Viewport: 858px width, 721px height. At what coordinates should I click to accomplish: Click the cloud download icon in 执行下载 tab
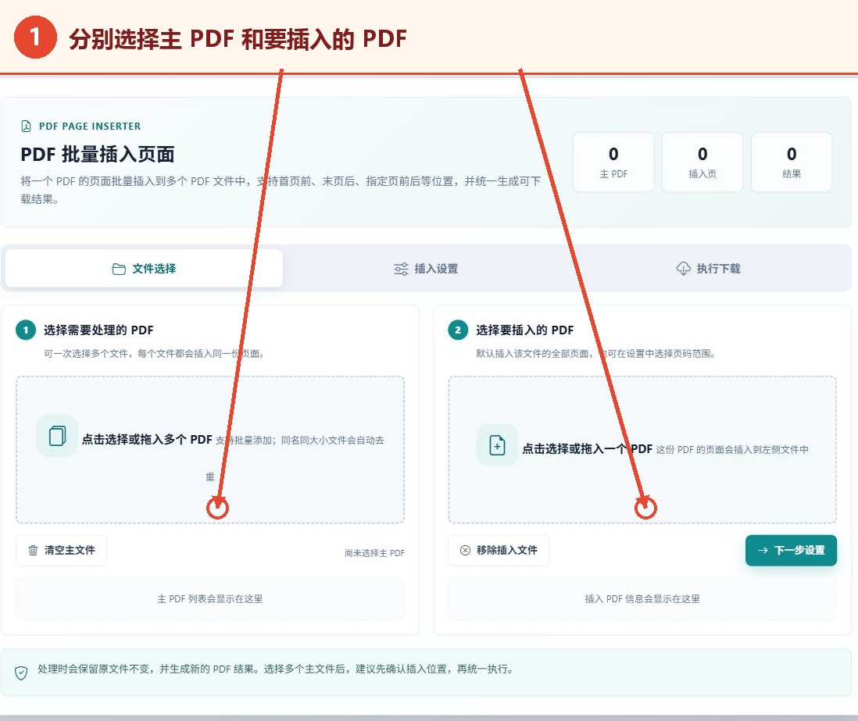tap(684, 269)
